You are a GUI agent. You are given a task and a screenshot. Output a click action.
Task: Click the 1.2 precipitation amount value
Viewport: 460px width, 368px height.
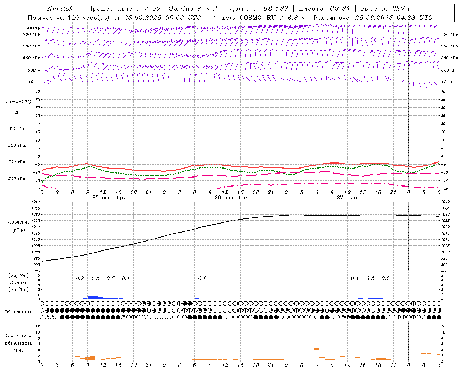coord(95,279)
